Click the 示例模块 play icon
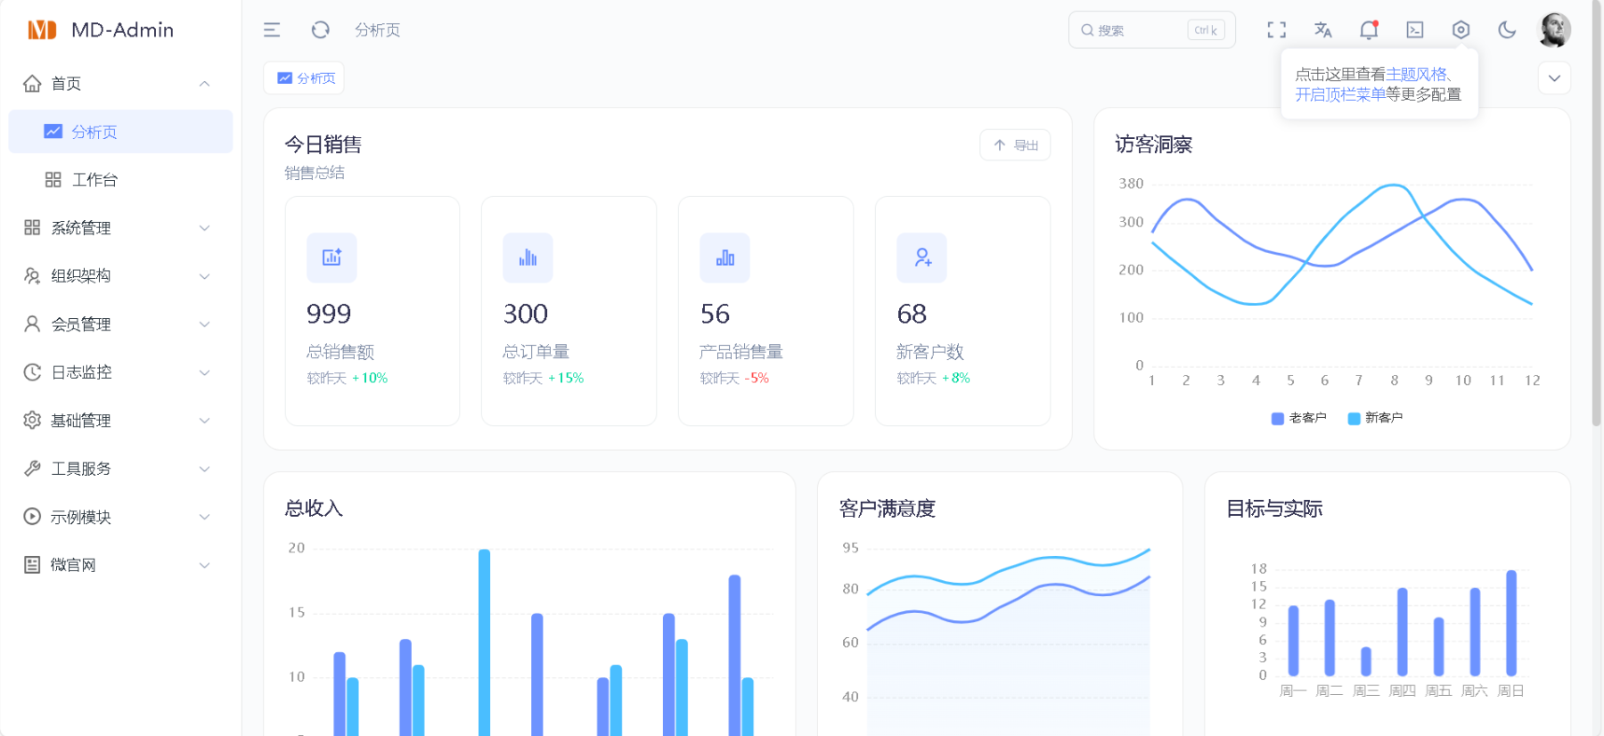Screen dimensions: 1604x736 [32, 517]
